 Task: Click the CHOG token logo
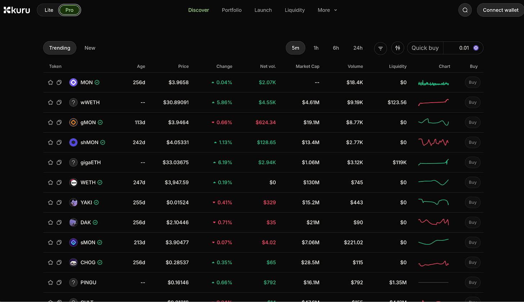[x=73, y=262]
